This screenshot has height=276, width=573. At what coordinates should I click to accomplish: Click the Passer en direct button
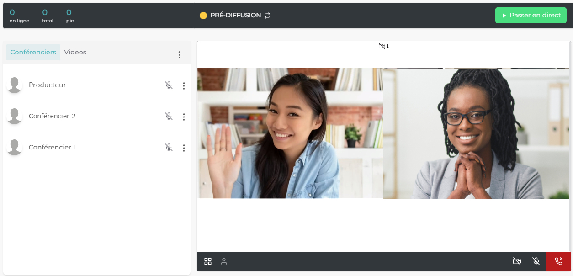point(531,15)
